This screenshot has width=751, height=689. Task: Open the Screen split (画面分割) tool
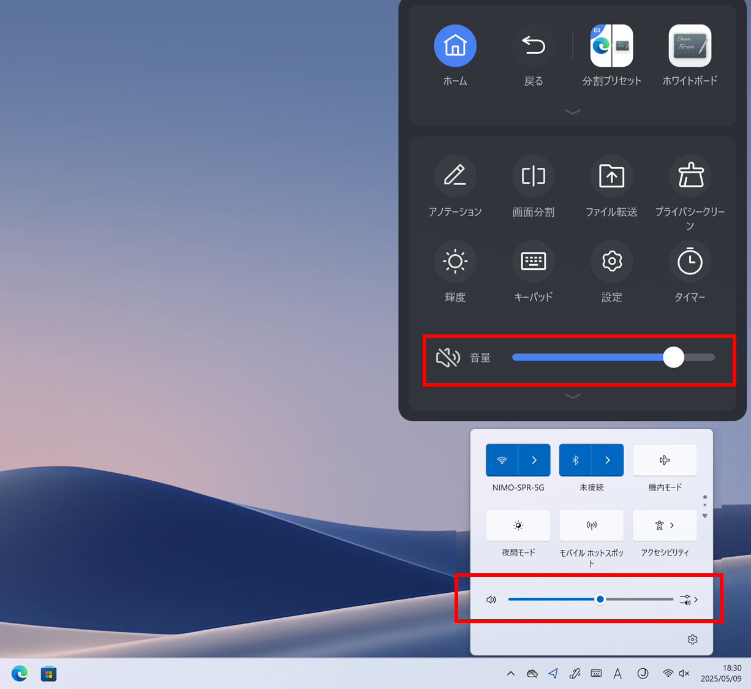[533, 176]
